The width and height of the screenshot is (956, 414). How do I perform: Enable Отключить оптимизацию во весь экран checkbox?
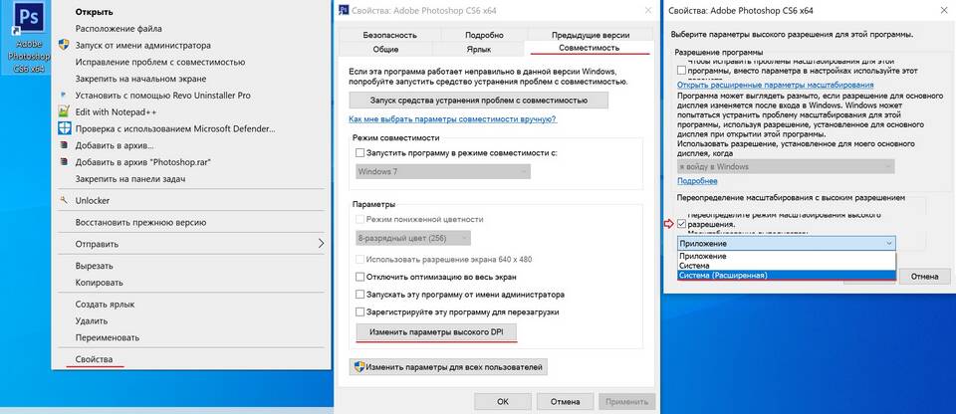tap(359, 277)
